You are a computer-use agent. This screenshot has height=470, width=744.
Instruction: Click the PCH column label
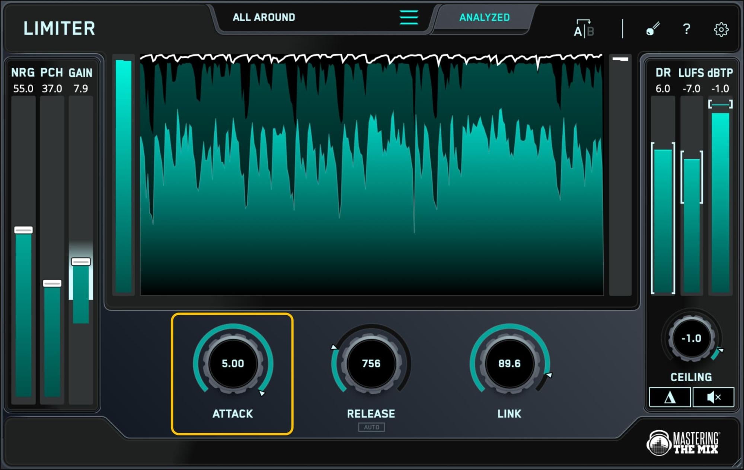(52, 73)
